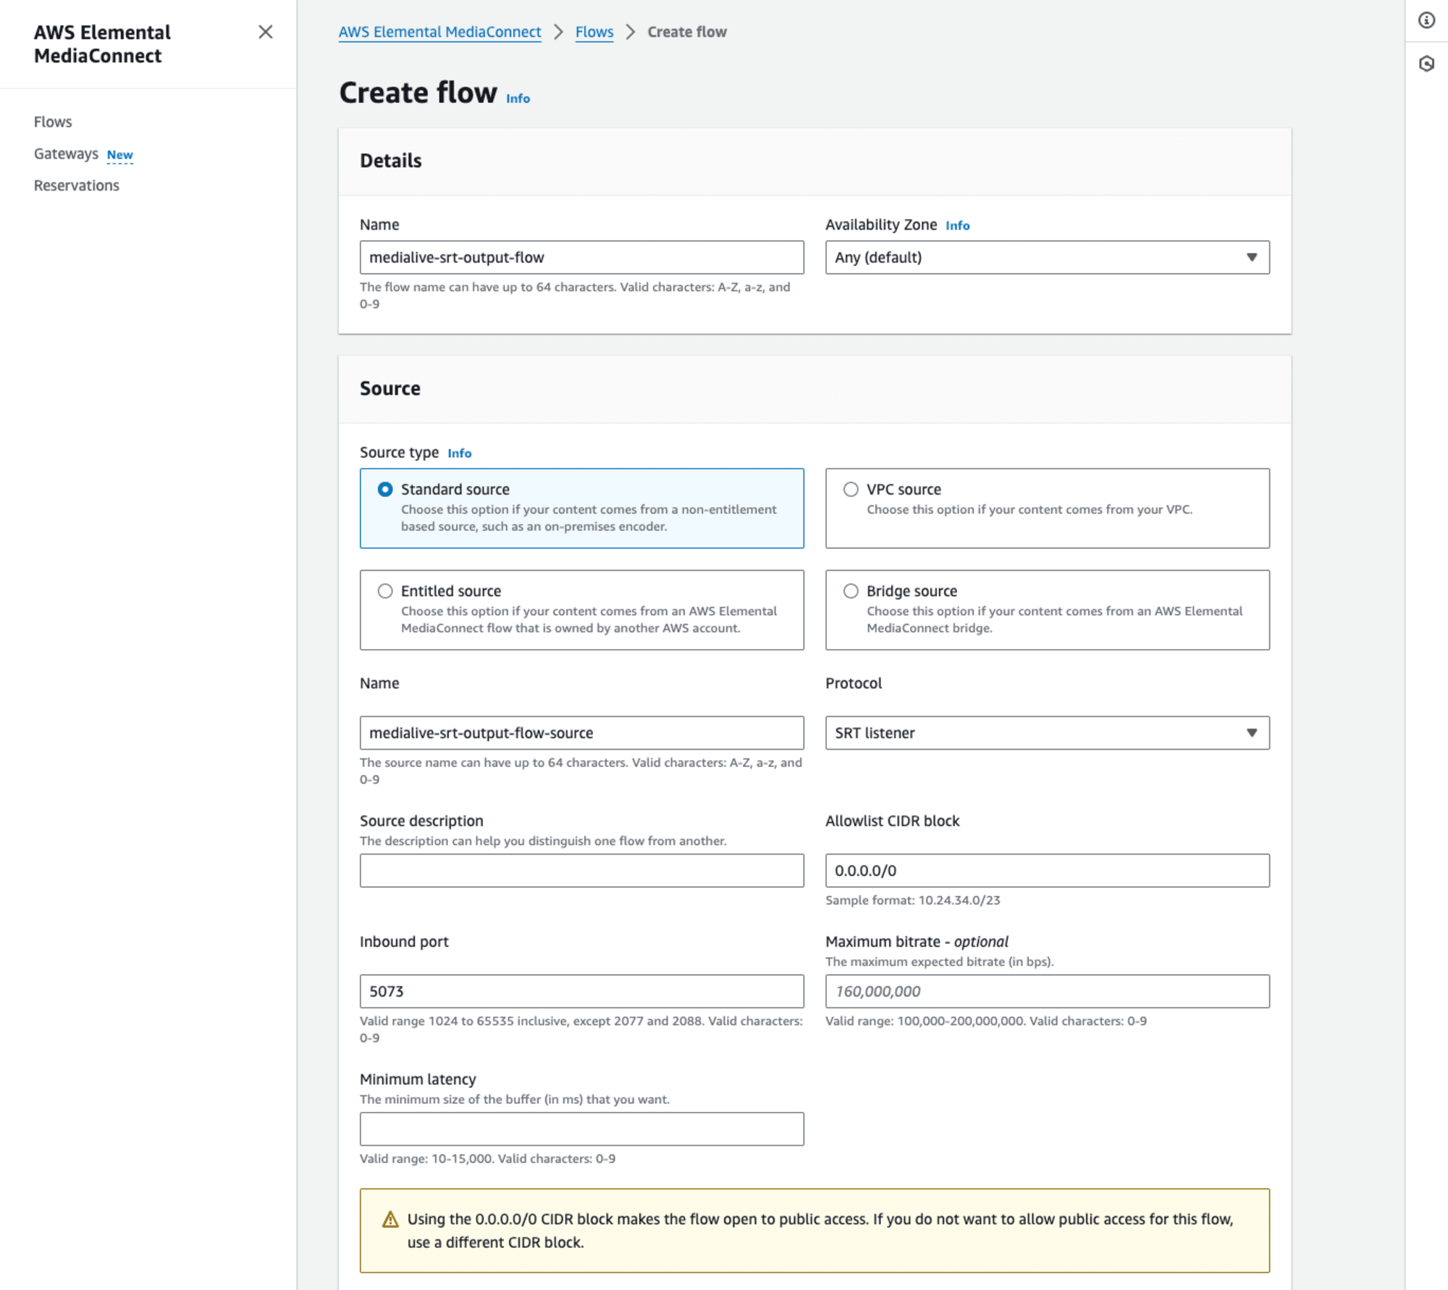
Task: Click the New badge next to Gateways
Action: coord(120,154)
